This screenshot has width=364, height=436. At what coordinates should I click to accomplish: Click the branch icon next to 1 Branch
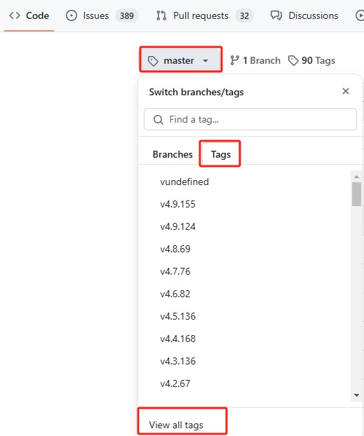pyautogui.click(x=234, y=60)
